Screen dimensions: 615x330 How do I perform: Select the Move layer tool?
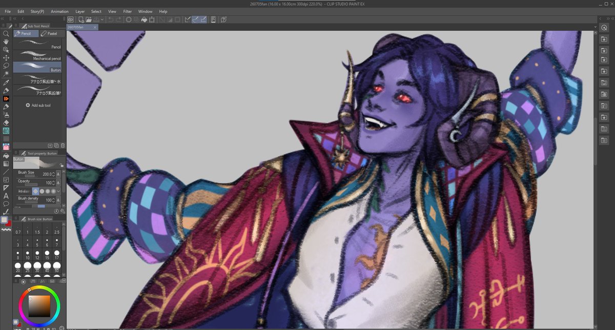point(6,58)
